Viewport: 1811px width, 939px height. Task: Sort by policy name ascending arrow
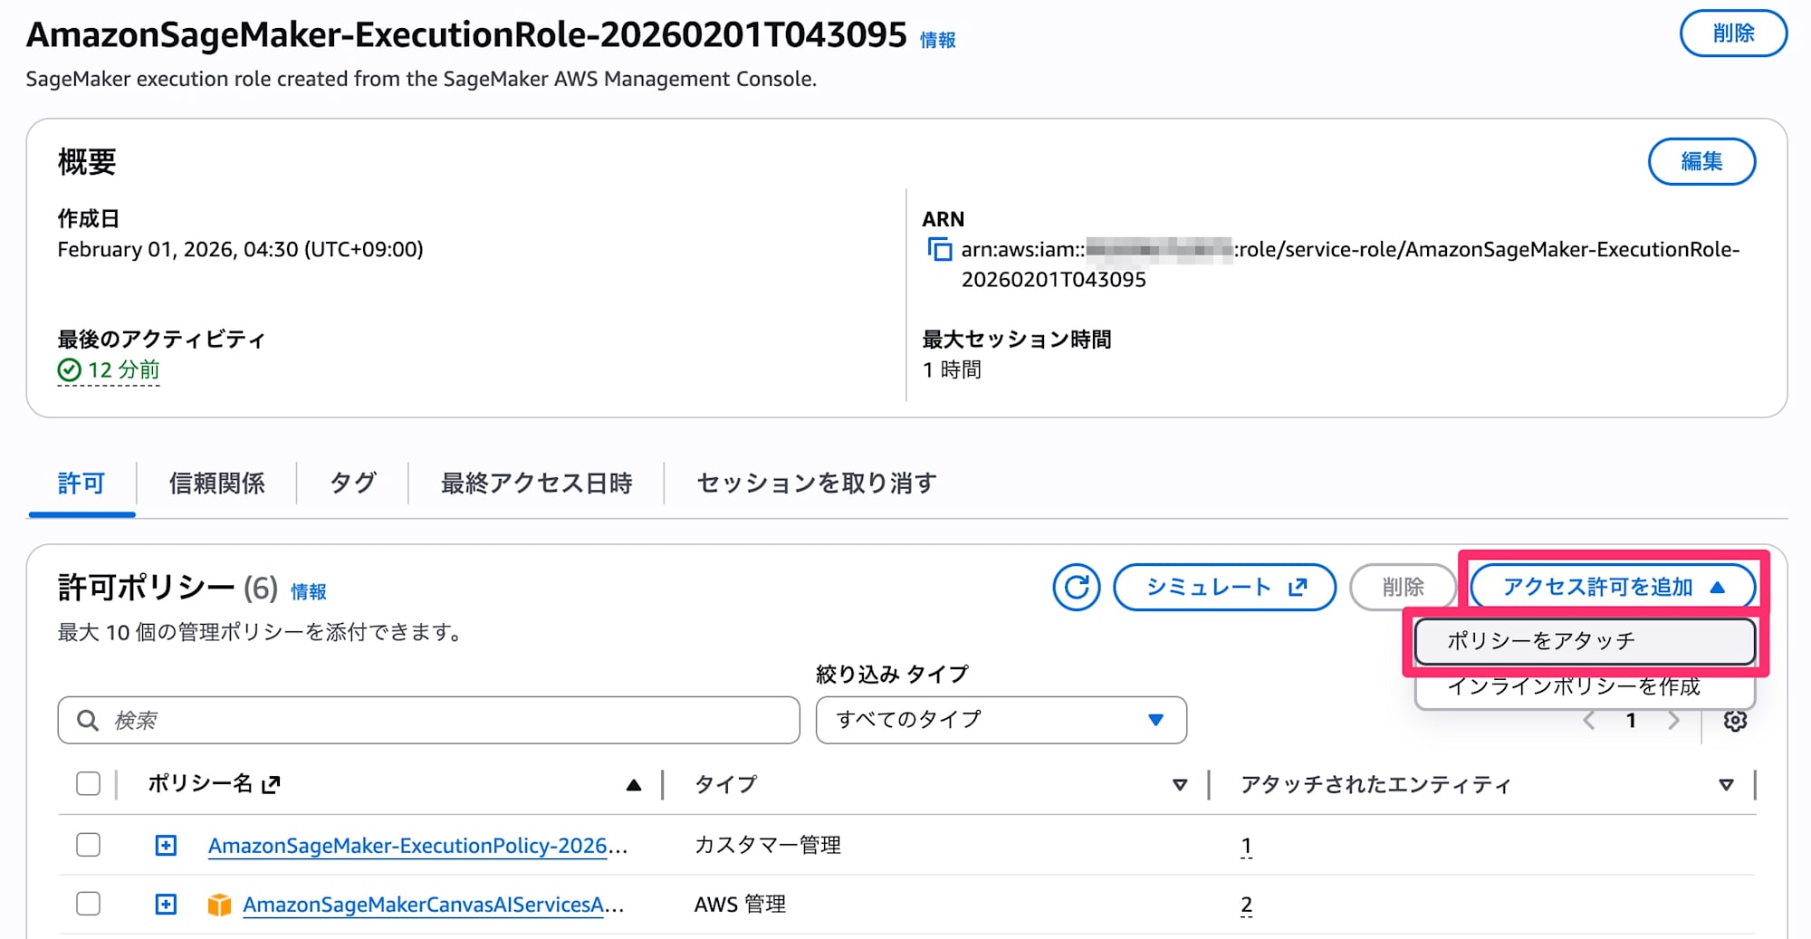(634, 785)
